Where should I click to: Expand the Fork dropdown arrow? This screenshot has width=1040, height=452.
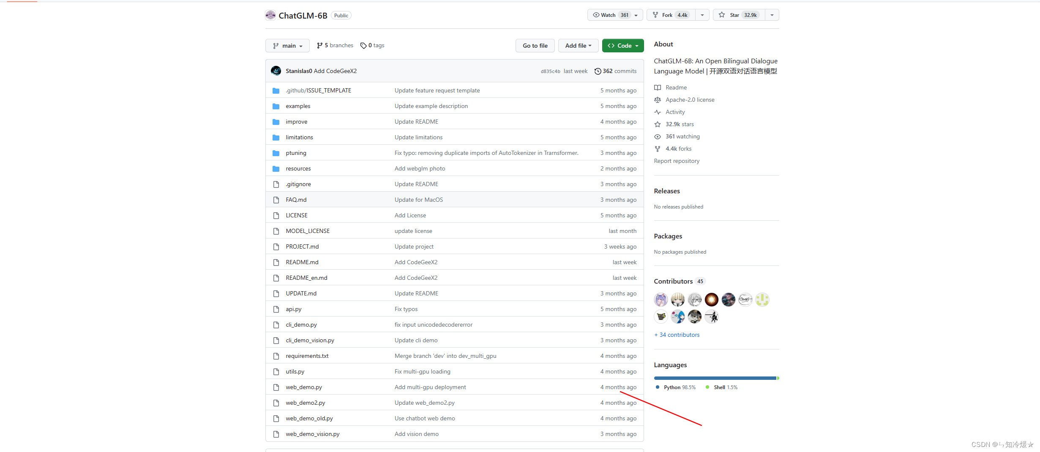[702, 15]
